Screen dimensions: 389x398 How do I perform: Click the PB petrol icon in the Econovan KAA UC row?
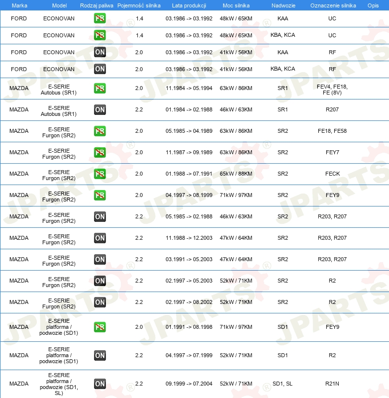99,18
